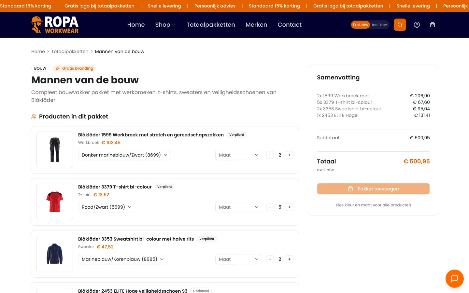
Task: Click price € 47,52 of the sweater
Action: (x=105, y=247)
